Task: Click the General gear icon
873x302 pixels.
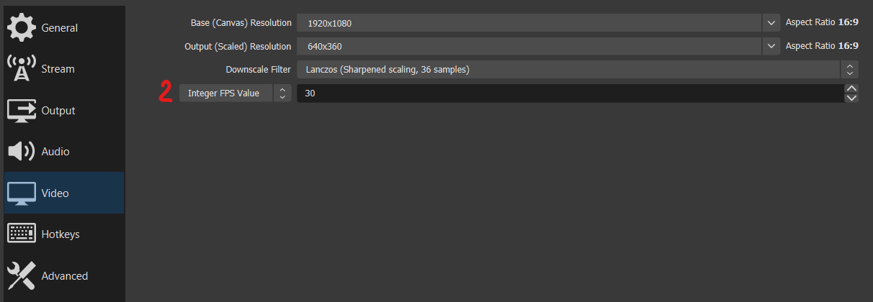Action: (x=21, y=28)
